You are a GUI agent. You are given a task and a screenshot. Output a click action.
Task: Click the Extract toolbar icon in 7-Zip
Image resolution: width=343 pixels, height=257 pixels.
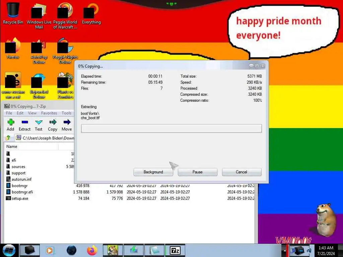[24, 125]
